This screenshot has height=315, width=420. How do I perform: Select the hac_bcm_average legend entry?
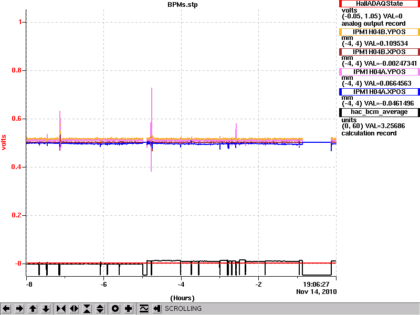(379, 112)
